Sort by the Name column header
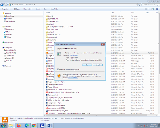Screen dimensions: 160x128 pos(48,13)
